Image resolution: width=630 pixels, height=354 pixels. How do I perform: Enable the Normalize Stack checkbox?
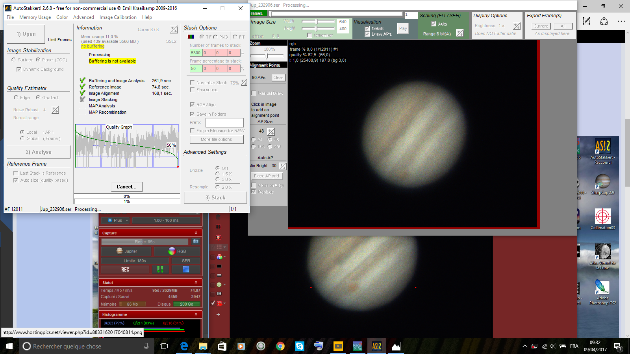(x=192, y=83)
